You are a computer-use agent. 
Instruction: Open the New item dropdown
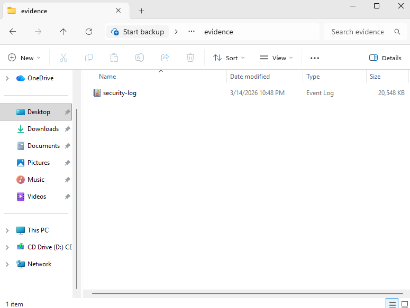[24, 58]
